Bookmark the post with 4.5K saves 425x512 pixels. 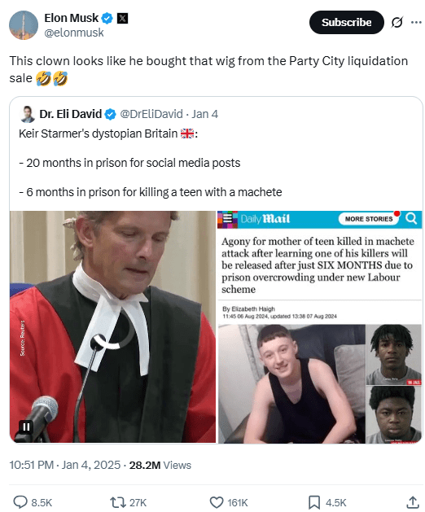click(x=327, y=502)
